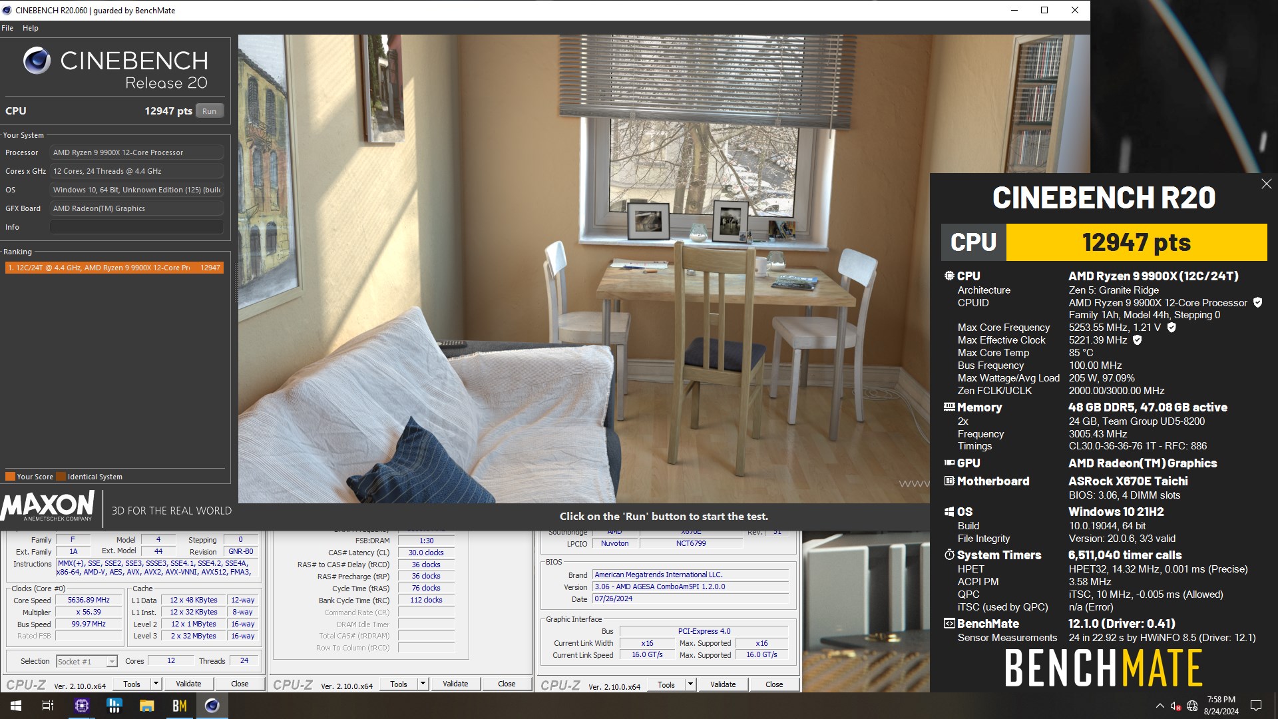Click the BIOS Version 3.06 AMD AGESA field
Screen dimensions: 1278x719
(x=690, y=587)
